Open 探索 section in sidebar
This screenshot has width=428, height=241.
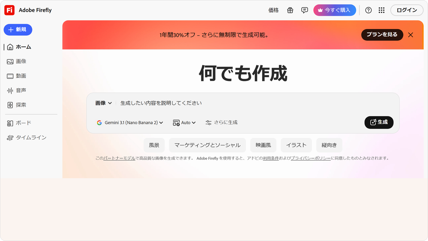[17, 105]
